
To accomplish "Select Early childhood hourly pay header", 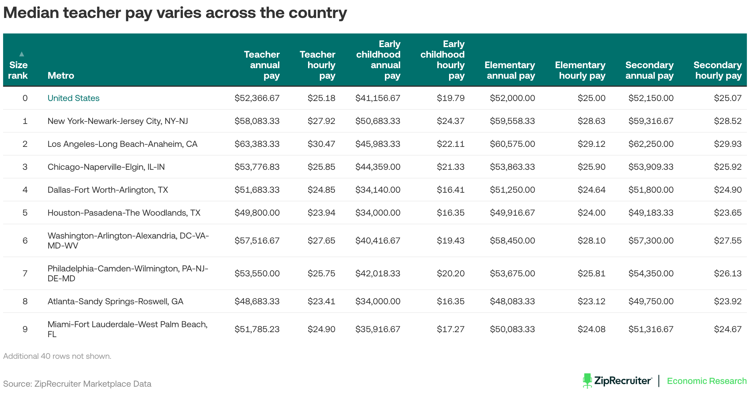I will pyautogui.click(x=442, y=59).
